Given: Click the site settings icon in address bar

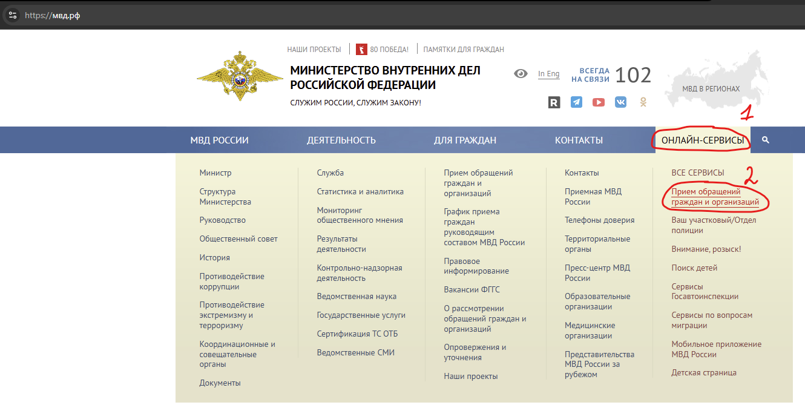Looking at the screenshot, I should tap(13, 15).
